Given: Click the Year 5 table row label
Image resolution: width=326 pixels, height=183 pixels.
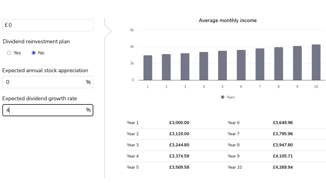Looking at the screenshot, I should [133, 167].
